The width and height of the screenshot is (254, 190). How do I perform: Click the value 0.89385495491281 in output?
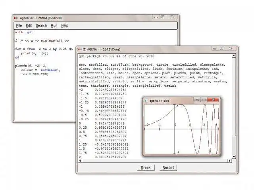tap(110, 157)
